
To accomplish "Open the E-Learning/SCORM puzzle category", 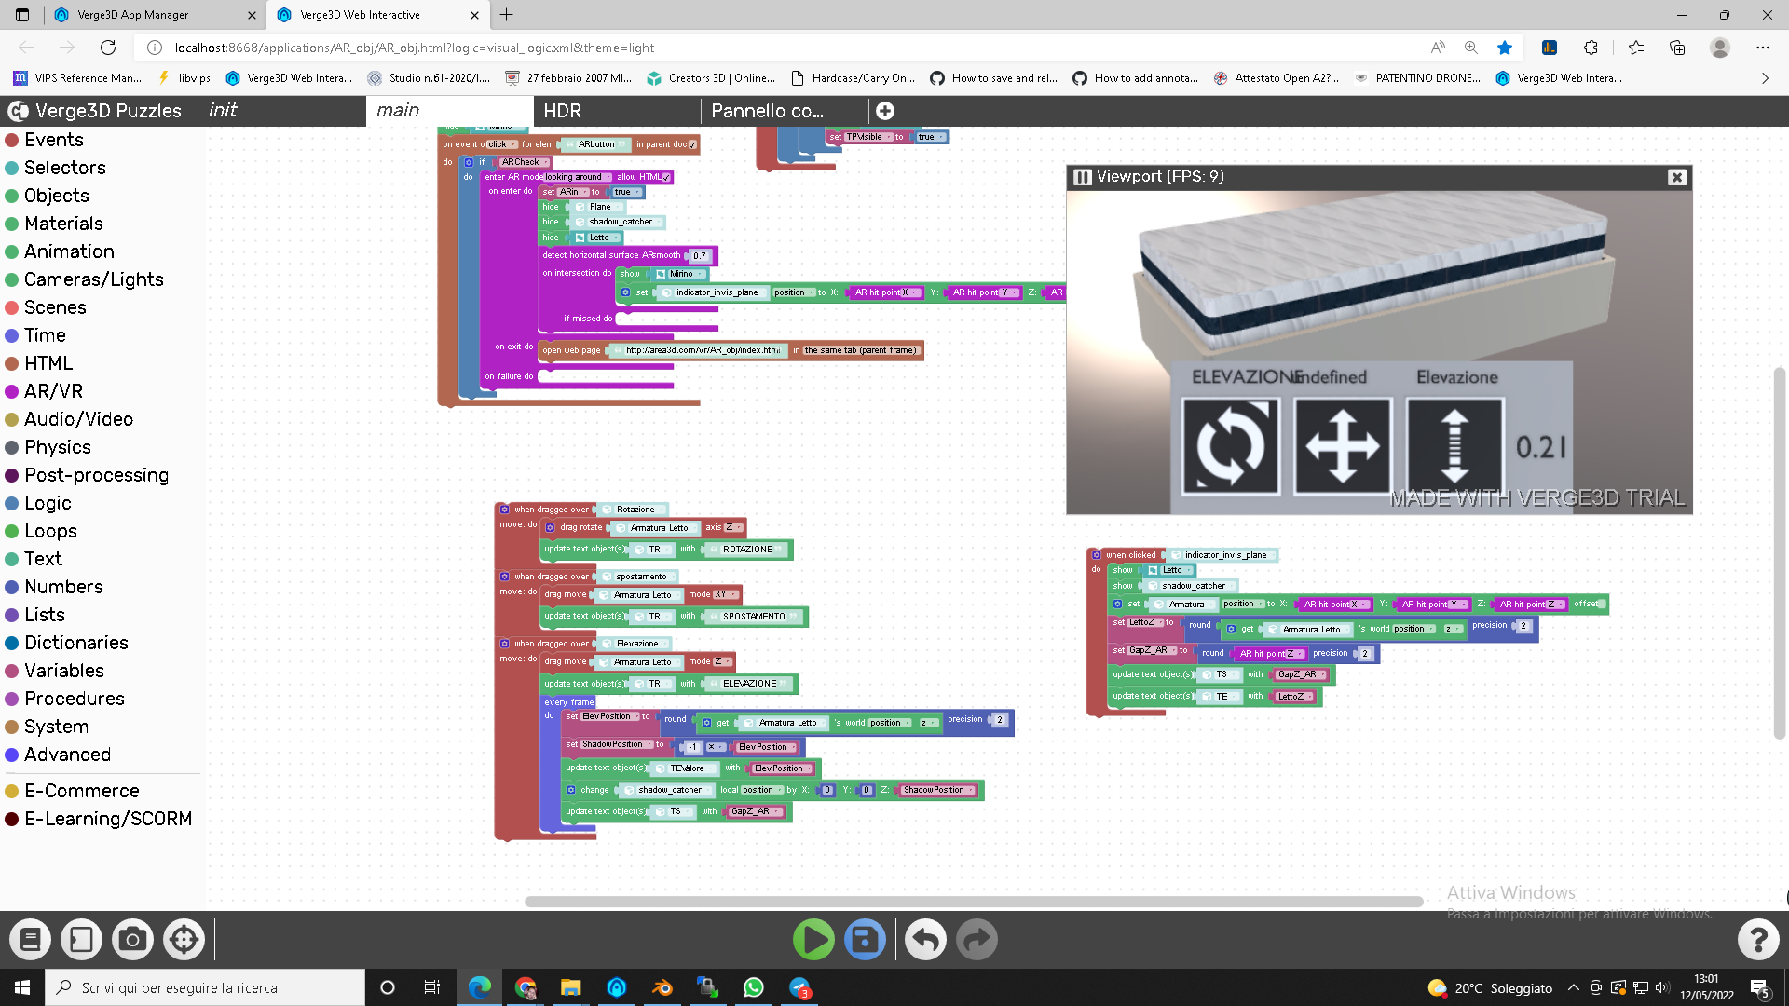I will pyautogui.click(x=108, y=819).
